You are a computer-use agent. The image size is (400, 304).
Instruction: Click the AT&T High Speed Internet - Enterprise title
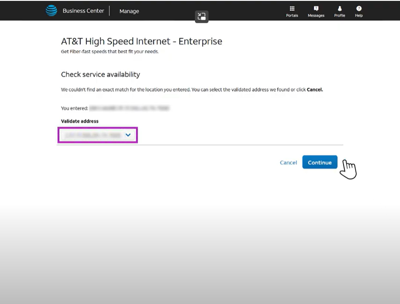point(142,41)
